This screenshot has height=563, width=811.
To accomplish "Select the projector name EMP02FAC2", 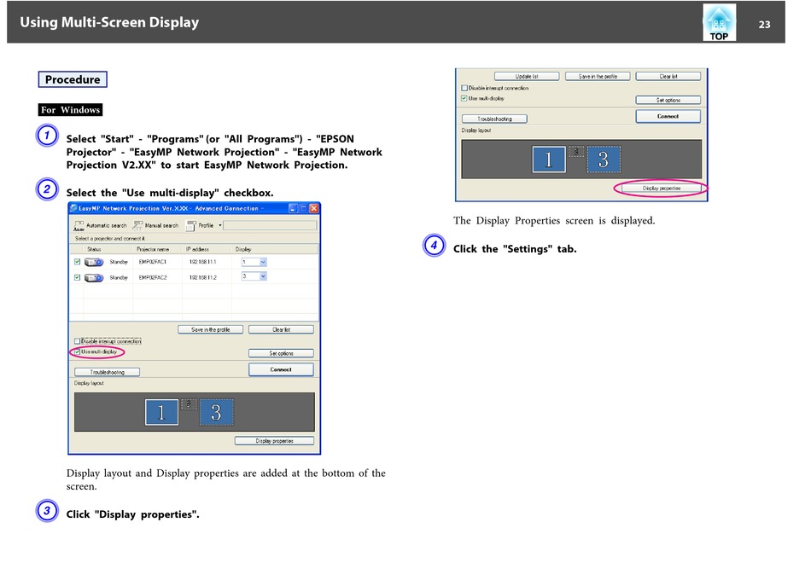I will (x=153, y=277).
